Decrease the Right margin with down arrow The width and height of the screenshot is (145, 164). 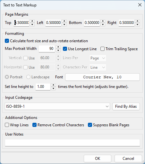point(137,24)
